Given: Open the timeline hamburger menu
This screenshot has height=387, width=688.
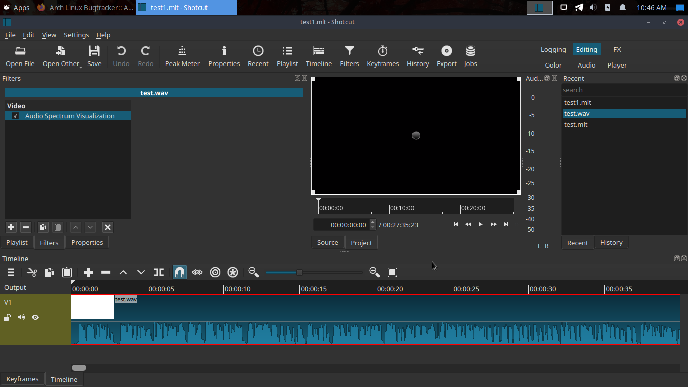Looking at the screenshot, I should (10, 272).
